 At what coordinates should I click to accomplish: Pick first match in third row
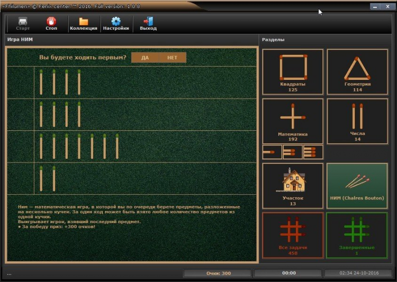[x=41, y=147]
